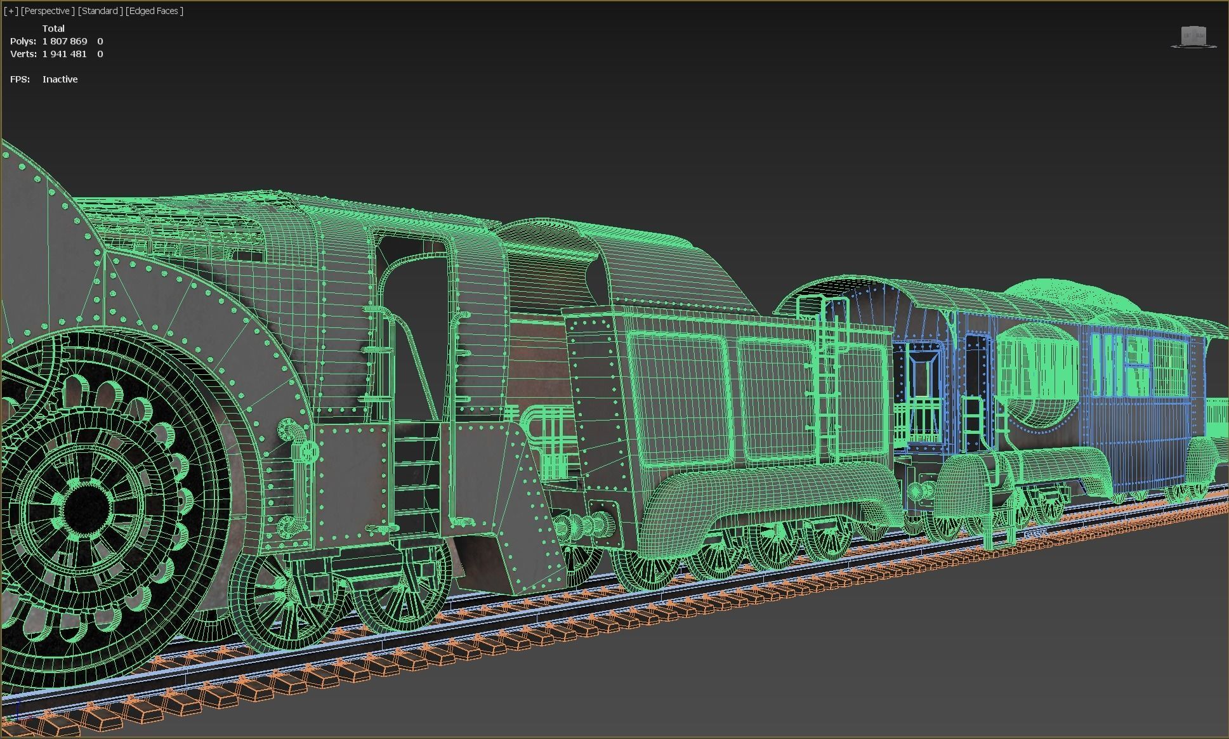This screenshot has height=739, width=1229.
Task: Click the right face of the ViewCube
Action: pyautogui.click(x=1200, y=36)
